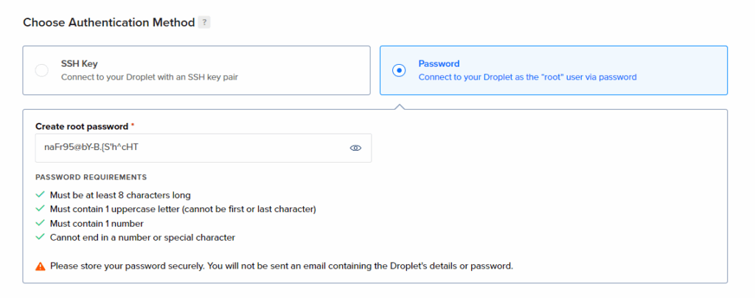This screenshot has width=755, height=298.
Task: Click the SSH key pair description text
Action: [149, 77]
